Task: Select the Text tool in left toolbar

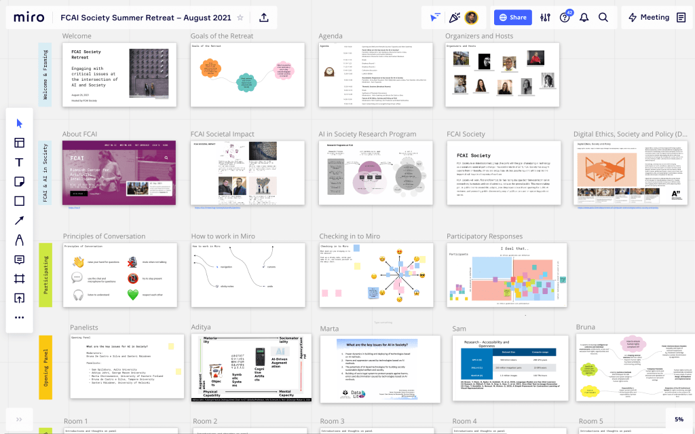Action: click(19, 162)
